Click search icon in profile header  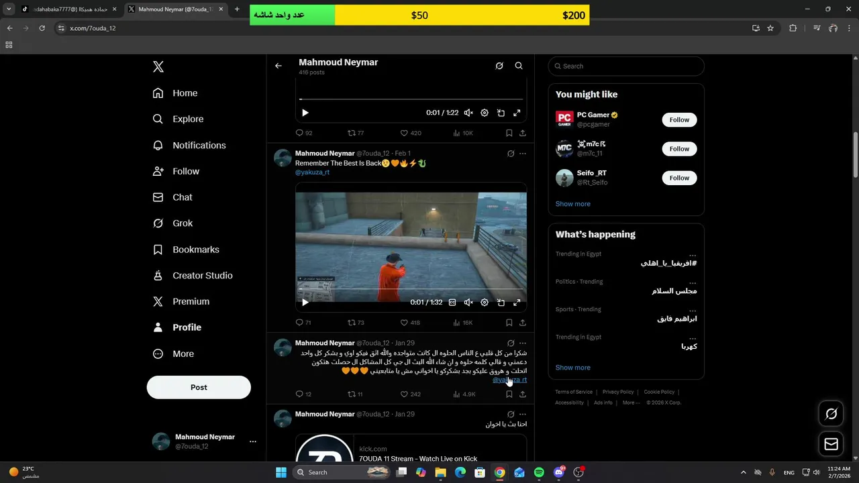pos(519,66)
